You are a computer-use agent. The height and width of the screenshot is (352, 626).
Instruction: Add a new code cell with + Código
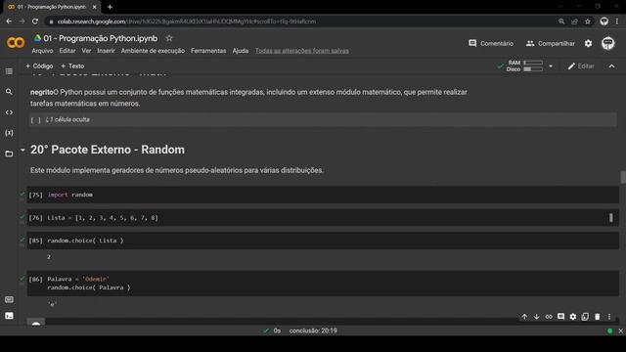coord(39,66)
